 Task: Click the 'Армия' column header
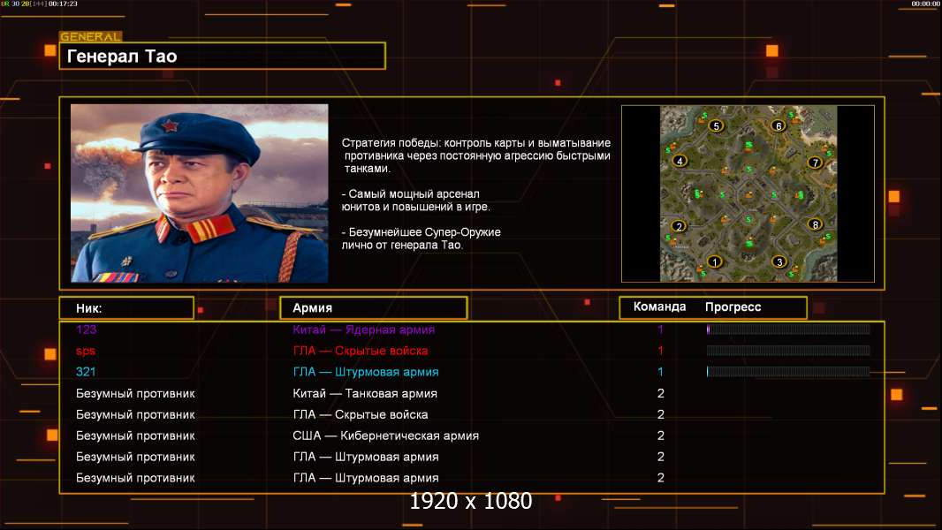point(373,308)
